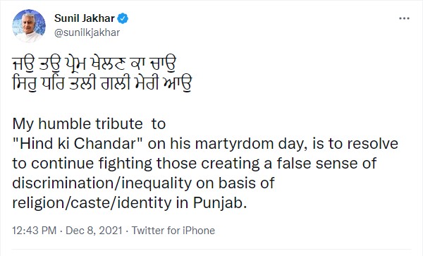Click the second line of Punjabi verse

point(102,84)
